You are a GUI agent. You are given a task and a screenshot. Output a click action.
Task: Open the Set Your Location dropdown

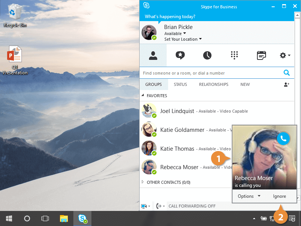[183, 39]
